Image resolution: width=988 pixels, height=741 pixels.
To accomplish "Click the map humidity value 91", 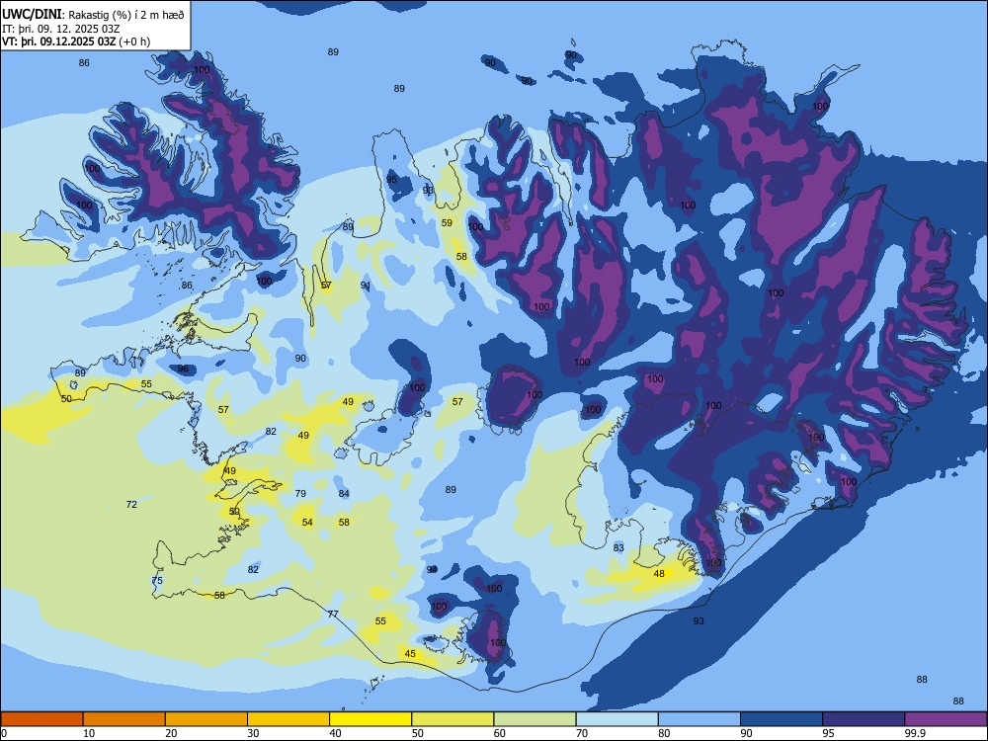I will pos(366,286).
